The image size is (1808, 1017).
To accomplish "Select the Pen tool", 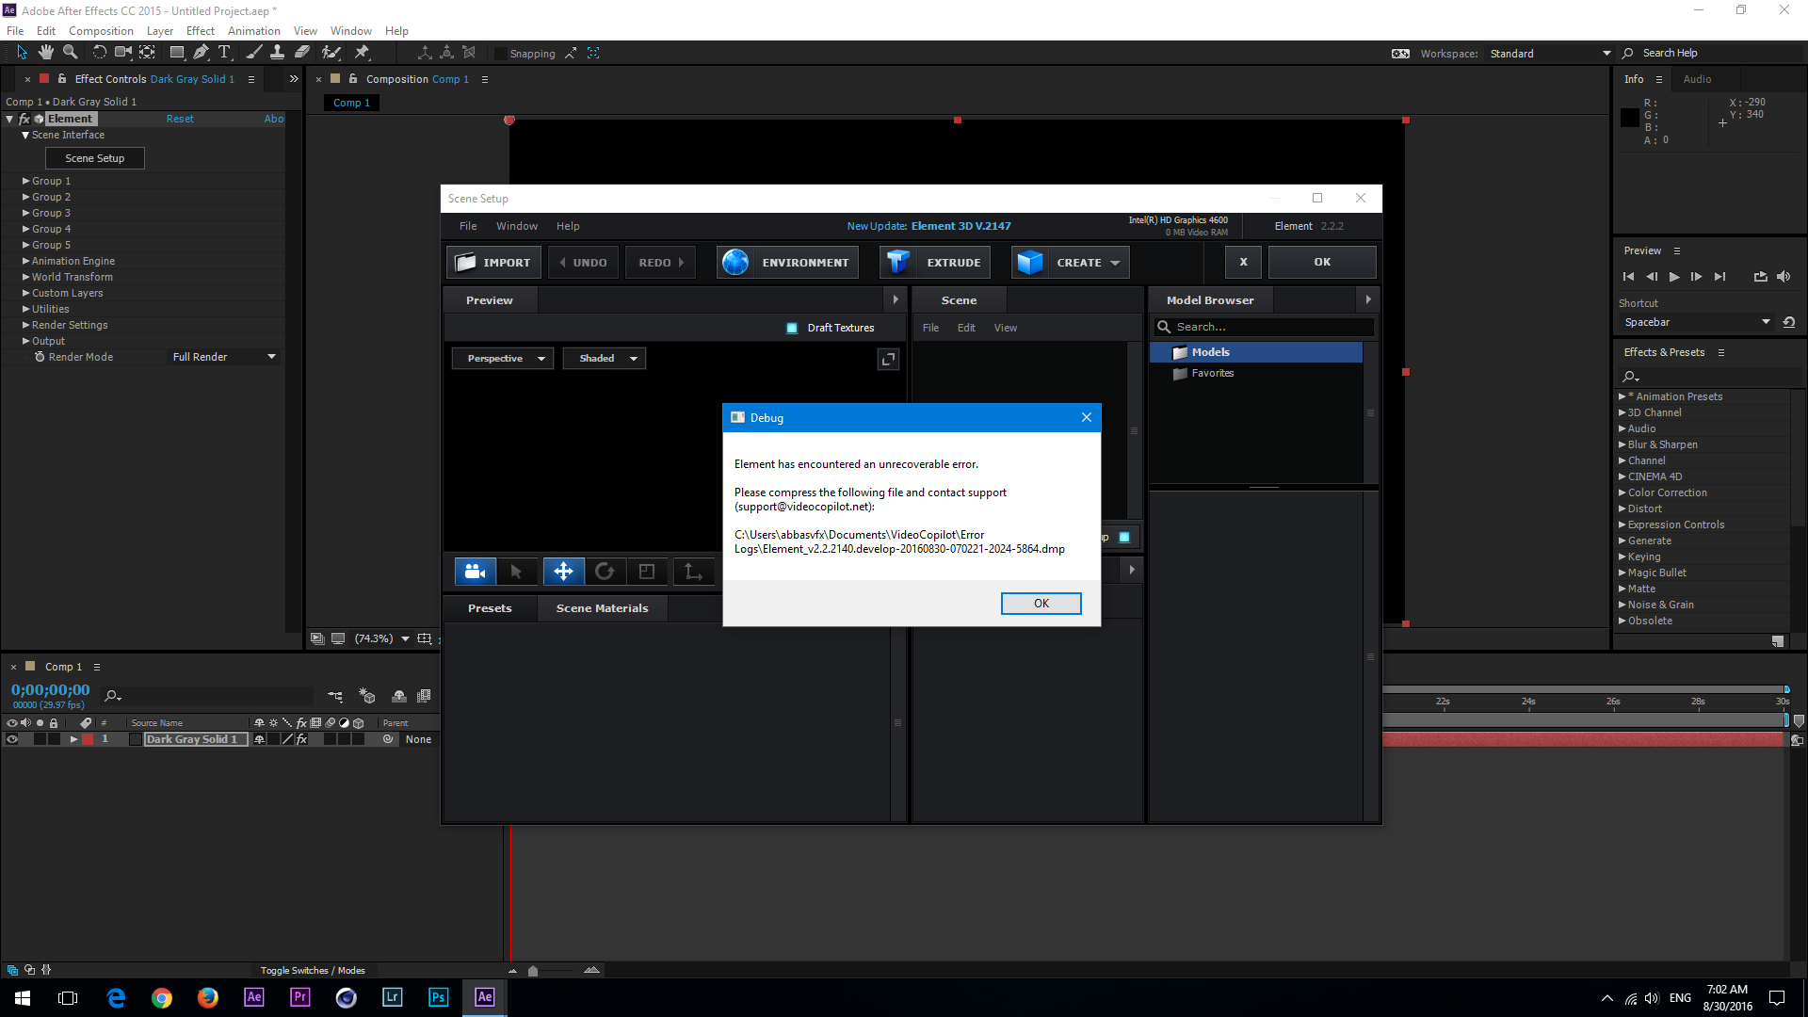I will [201, 53].
